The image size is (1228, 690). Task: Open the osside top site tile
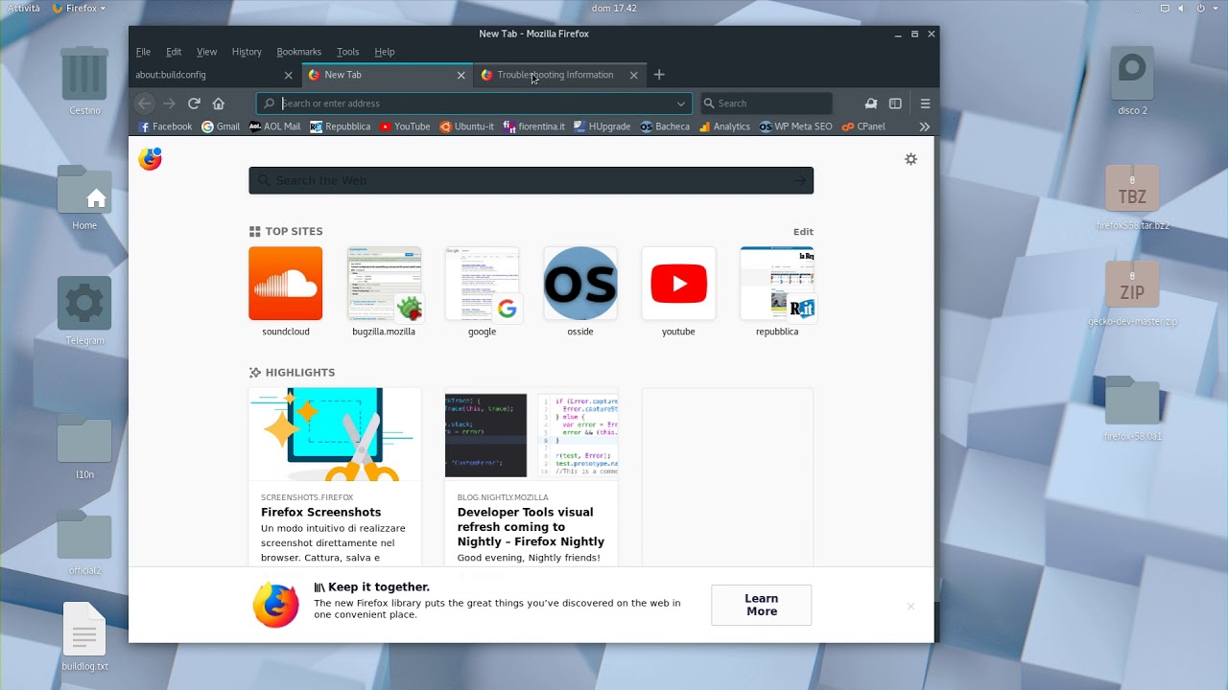580,292
